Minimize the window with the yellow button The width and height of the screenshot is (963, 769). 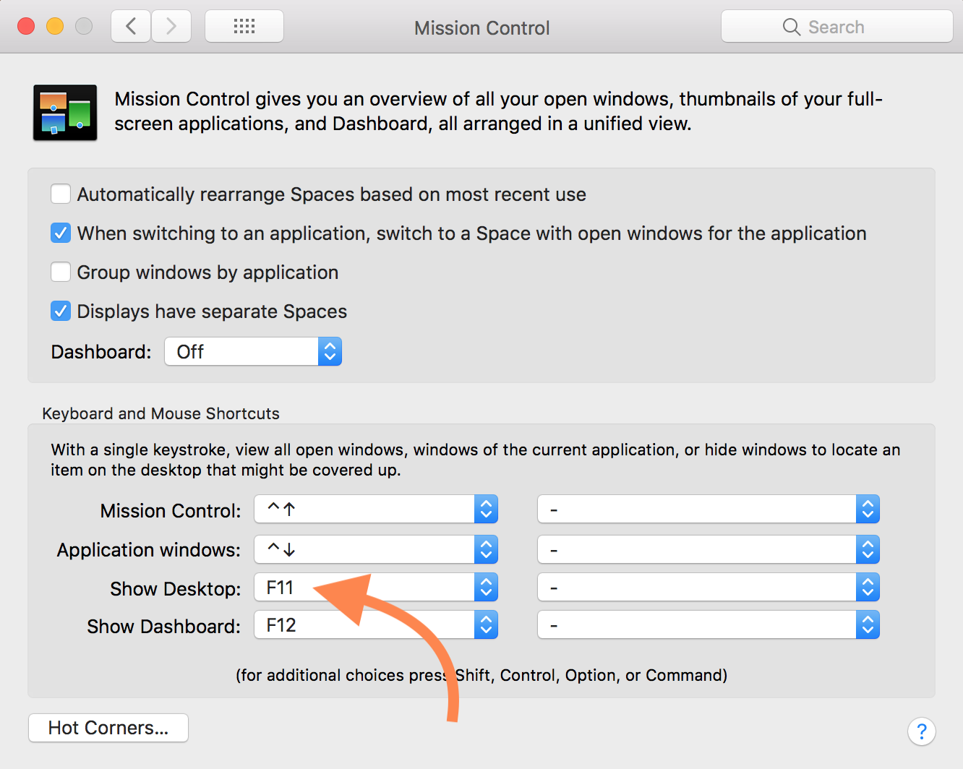coord(55,27)
